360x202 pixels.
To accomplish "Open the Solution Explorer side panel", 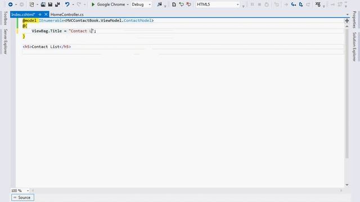I will (x=354, y=47).
